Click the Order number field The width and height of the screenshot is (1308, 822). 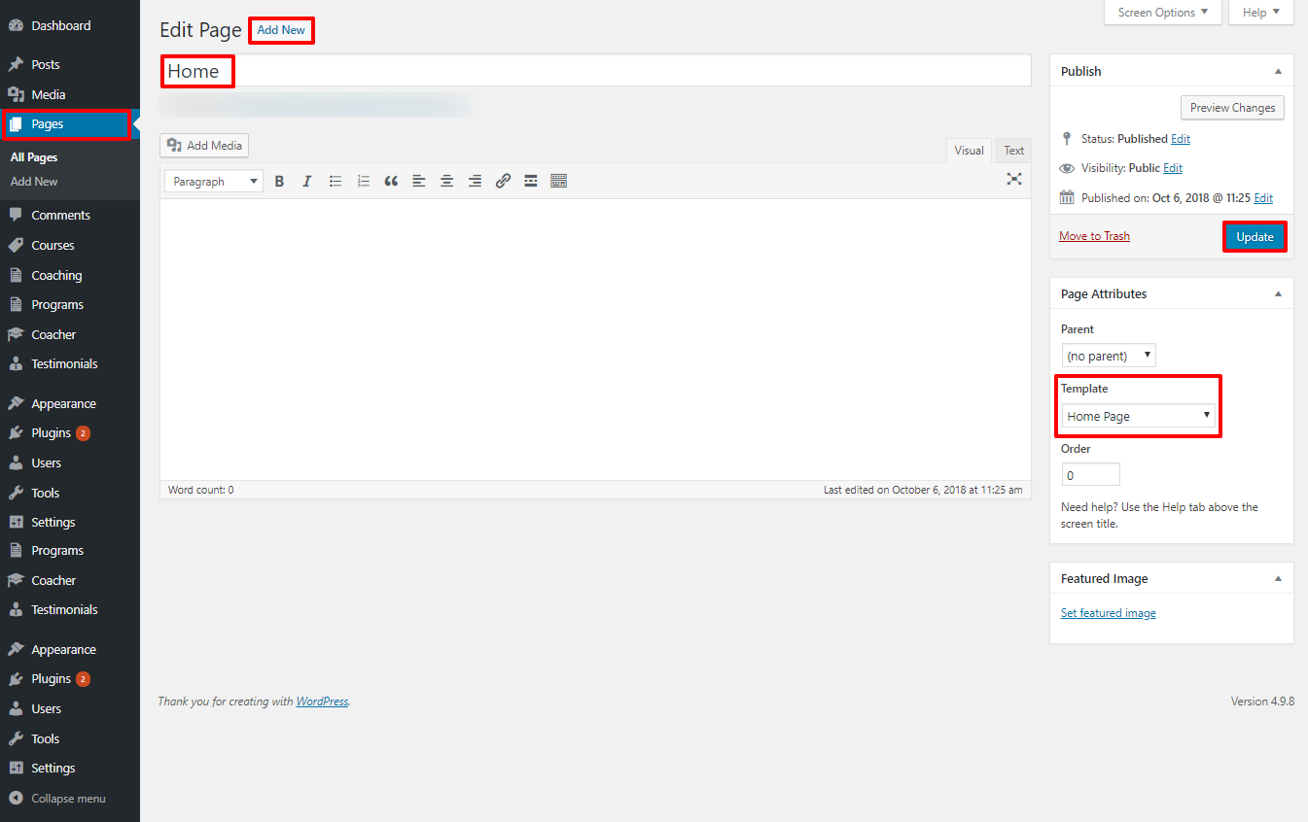(x=1090, y=475)
